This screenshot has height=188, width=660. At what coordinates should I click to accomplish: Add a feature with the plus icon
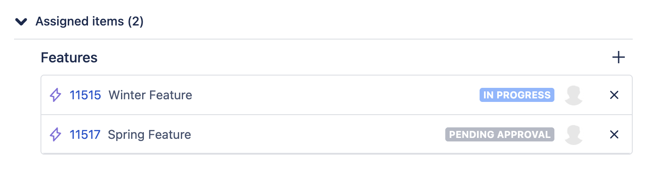618,57
